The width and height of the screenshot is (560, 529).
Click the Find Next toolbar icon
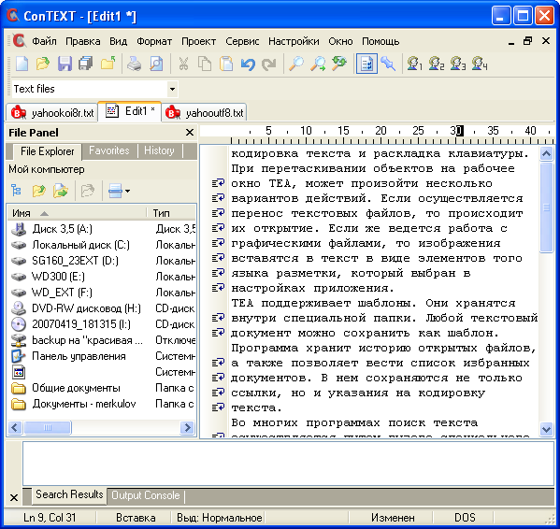[x=318, y=64]
